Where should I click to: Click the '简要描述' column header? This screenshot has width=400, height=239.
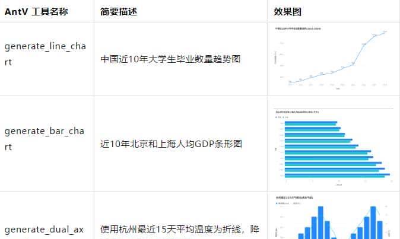pos(119,12)
